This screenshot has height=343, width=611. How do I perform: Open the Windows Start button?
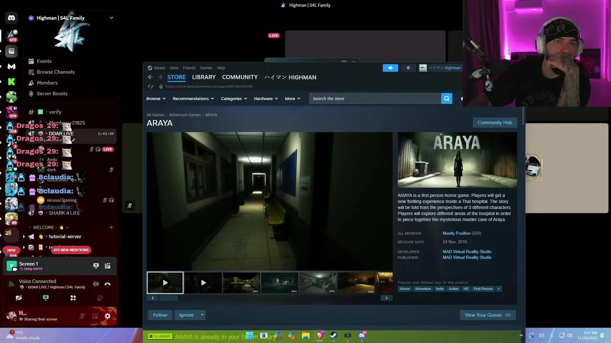tap(249, 335)
